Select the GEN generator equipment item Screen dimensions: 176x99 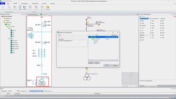click(162, 28)
